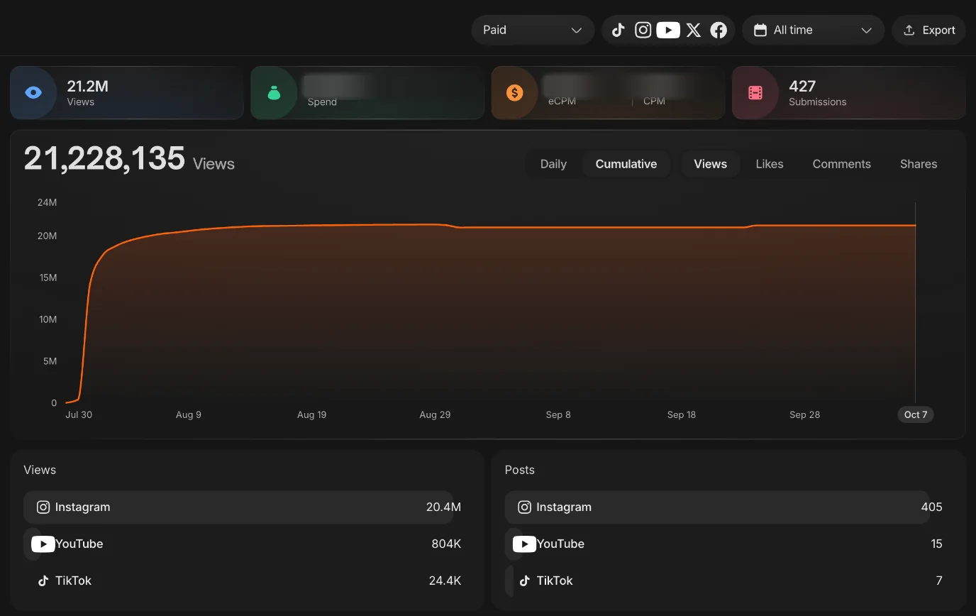The height and width of the screenshot is (616, 976).
Task: Click the Jul 30 label on chart axis
Action: coord(79,414)
